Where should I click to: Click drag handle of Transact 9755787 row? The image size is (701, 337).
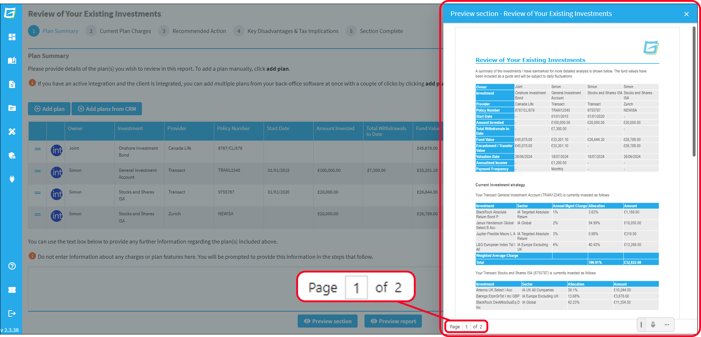pyautogui.click(x=38, y=193)
